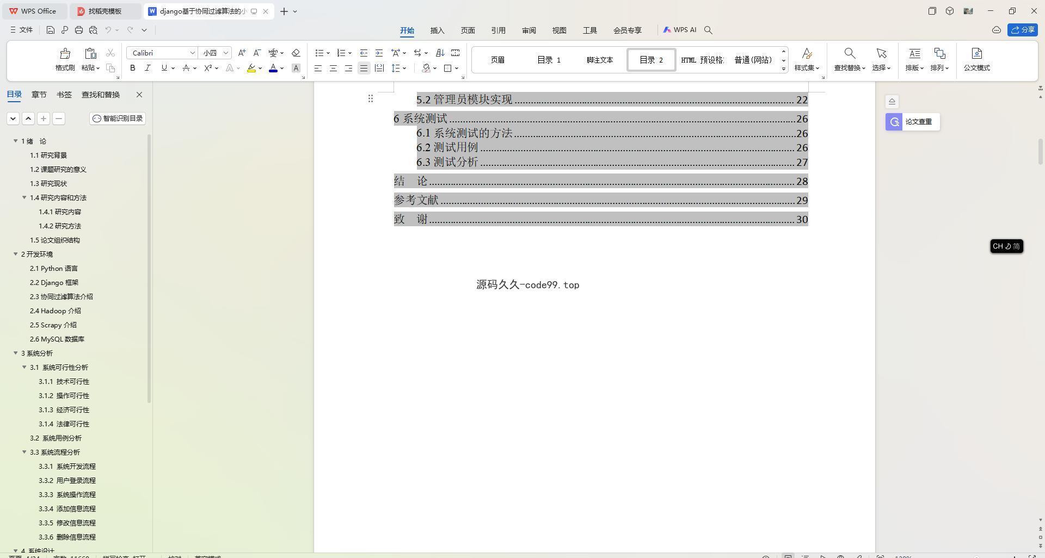Image resolution: width=1045 pixels, height=558 pixels.
Task: Switch to the References (引用) ribbon tab
Action: (x=498, y=30)
